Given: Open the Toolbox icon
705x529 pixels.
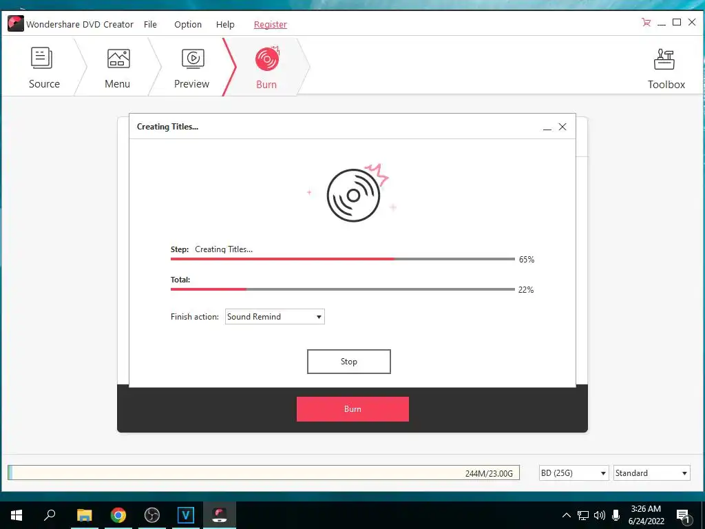Looking at the screenshot, I should 664,59.
